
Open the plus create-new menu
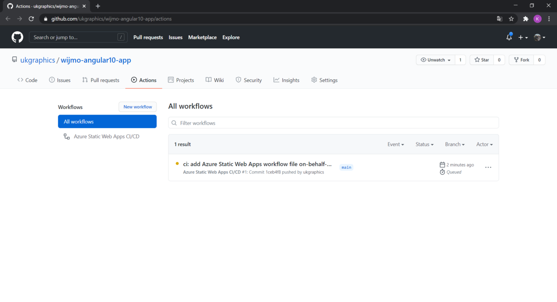coord(523,38)
